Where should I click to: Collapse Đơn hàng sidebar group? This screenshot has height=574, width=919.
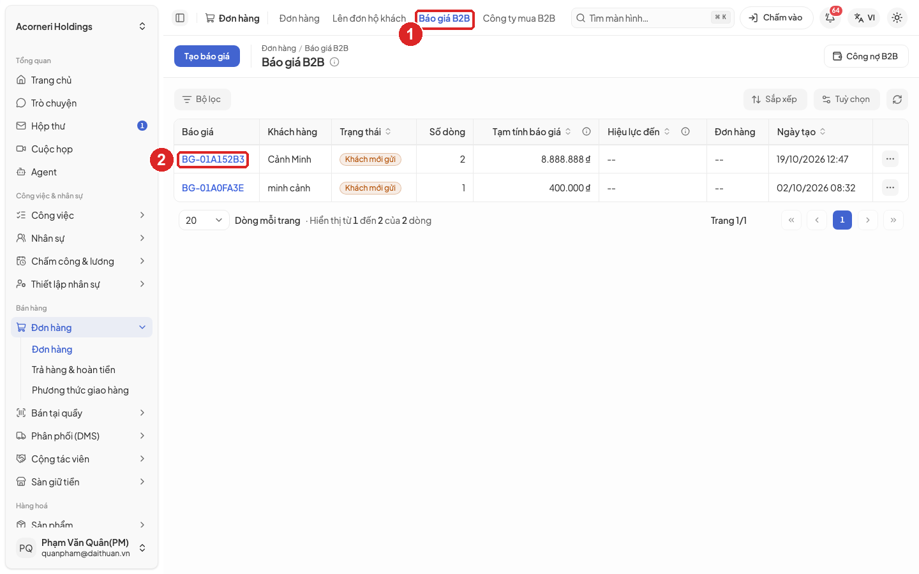point(82,328)
